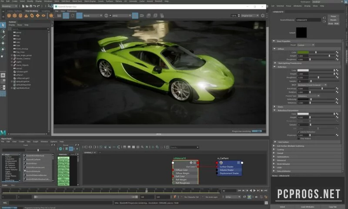Toggle loop playback icon on range slider
The height and width of the screenshot is (209, 348).
click(x=244, y=196)
